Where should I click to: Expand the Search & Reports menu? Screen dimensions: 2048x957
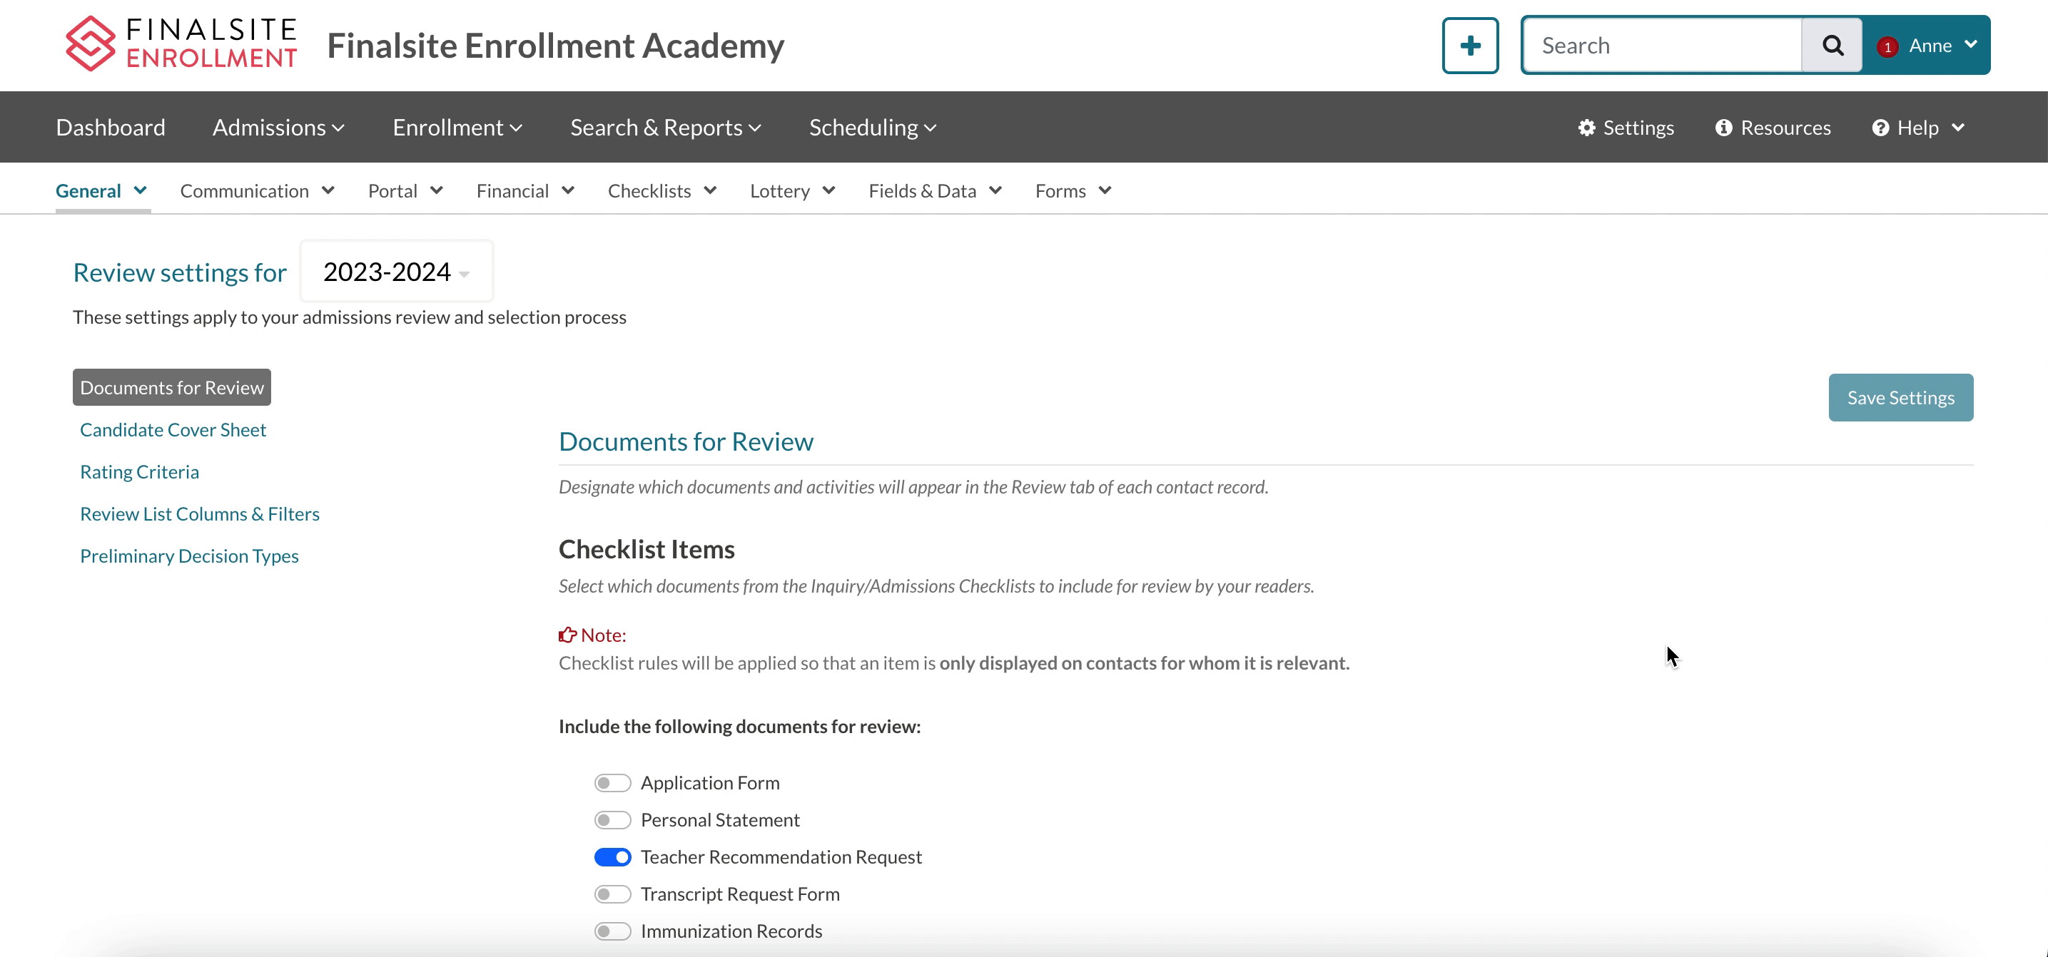point(666,128)
